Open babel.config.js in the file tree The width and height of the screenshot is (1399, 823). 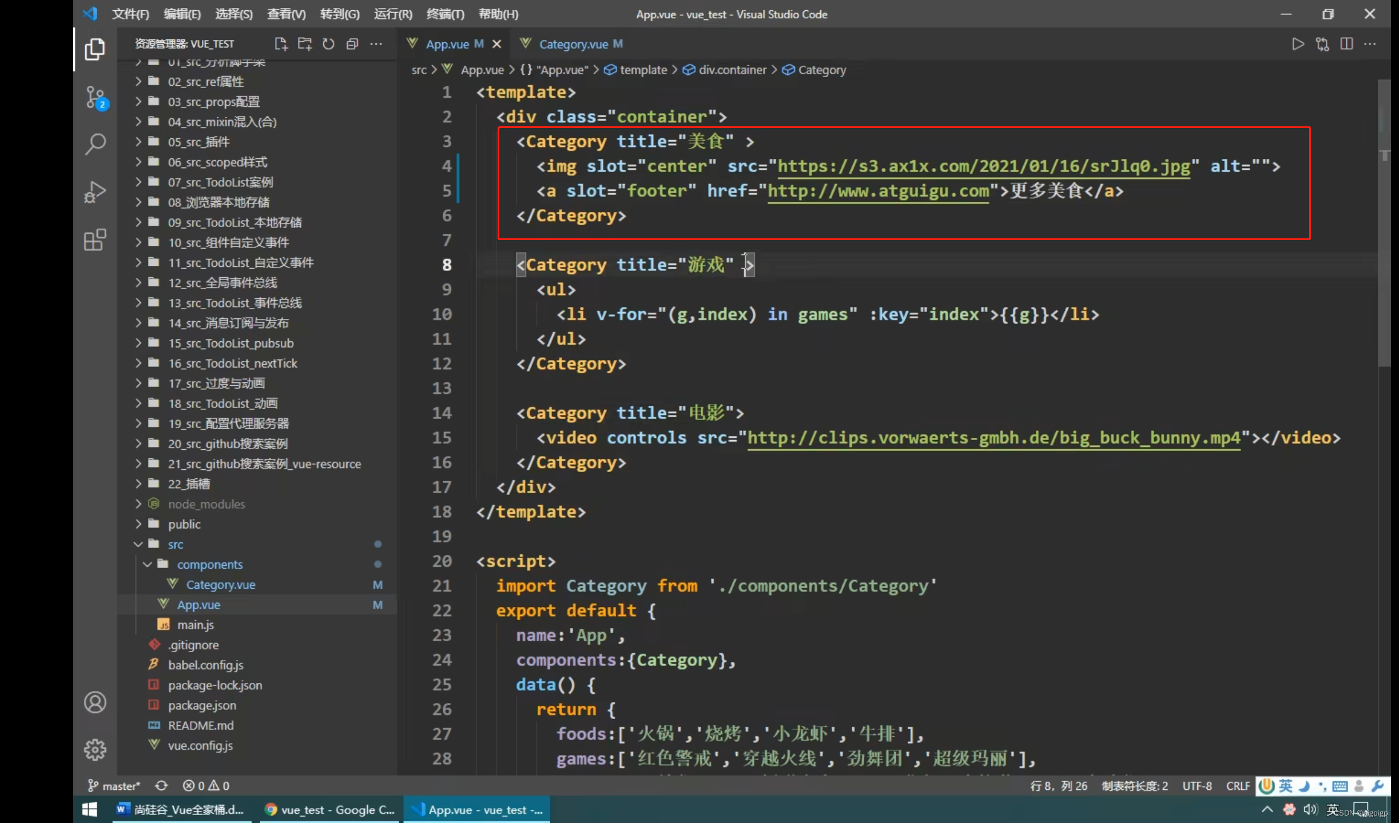click(x=257, y=665)
